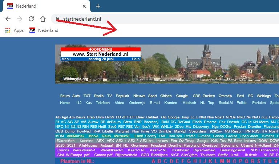This screenshot has width=279, height=164.
Task: Open the Corona link
Action: tap(63, 150)
